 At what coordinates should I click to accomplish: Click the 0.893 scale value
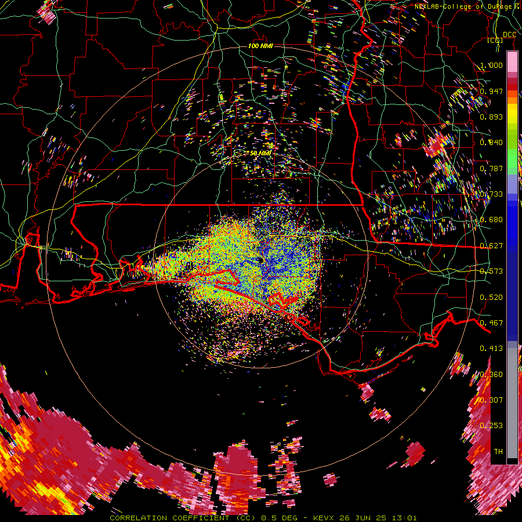coord(491,117)
